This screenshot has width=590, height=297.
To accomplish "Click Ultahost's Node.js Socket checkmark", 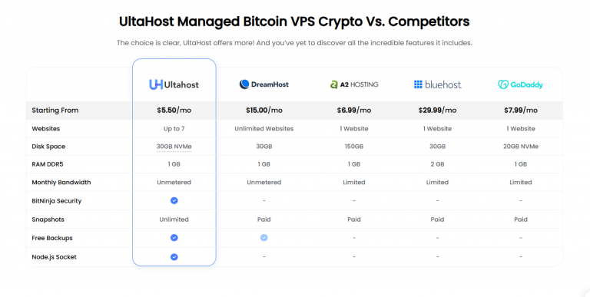I will coord(174,257).
